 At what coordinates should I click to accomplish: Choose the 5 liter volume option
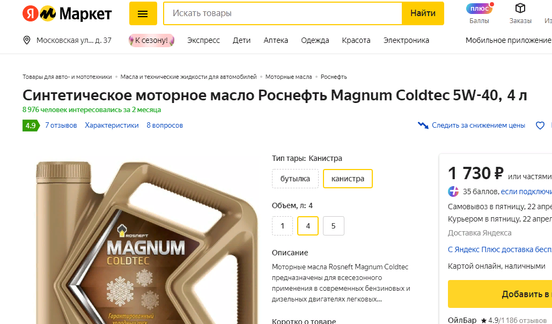(x=333, y=226)
